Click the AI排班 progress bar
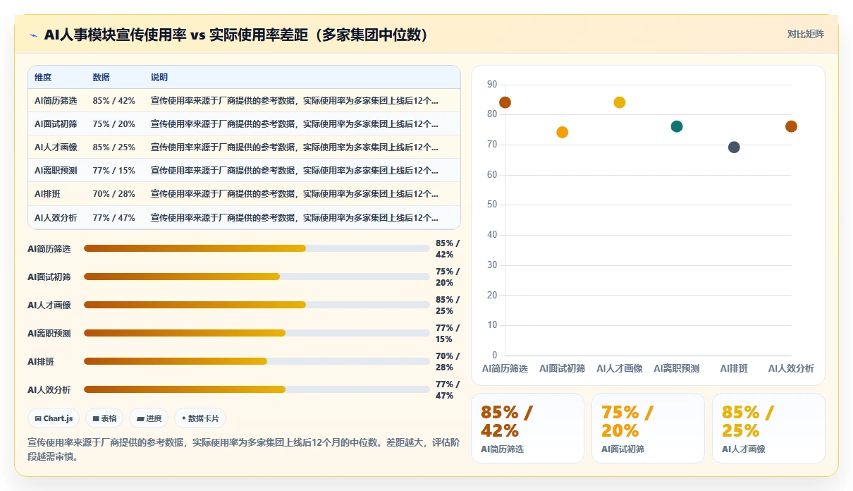The height and width of the screenshot is (491, 853). pyautogui.click(x=257, y=361)
